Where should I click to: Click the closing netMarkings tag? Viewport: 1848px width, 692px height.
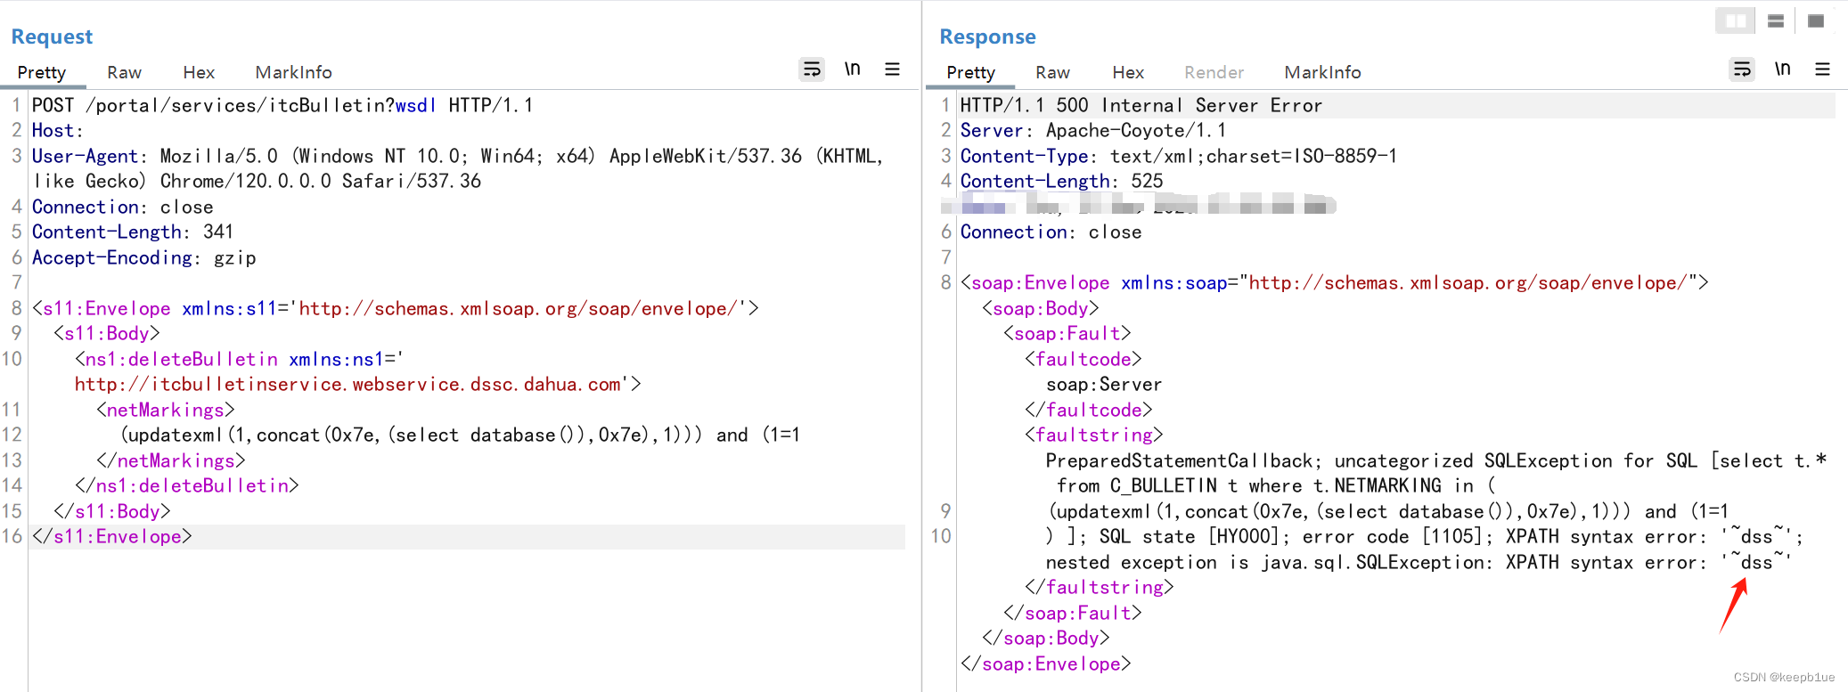[171, 460]
